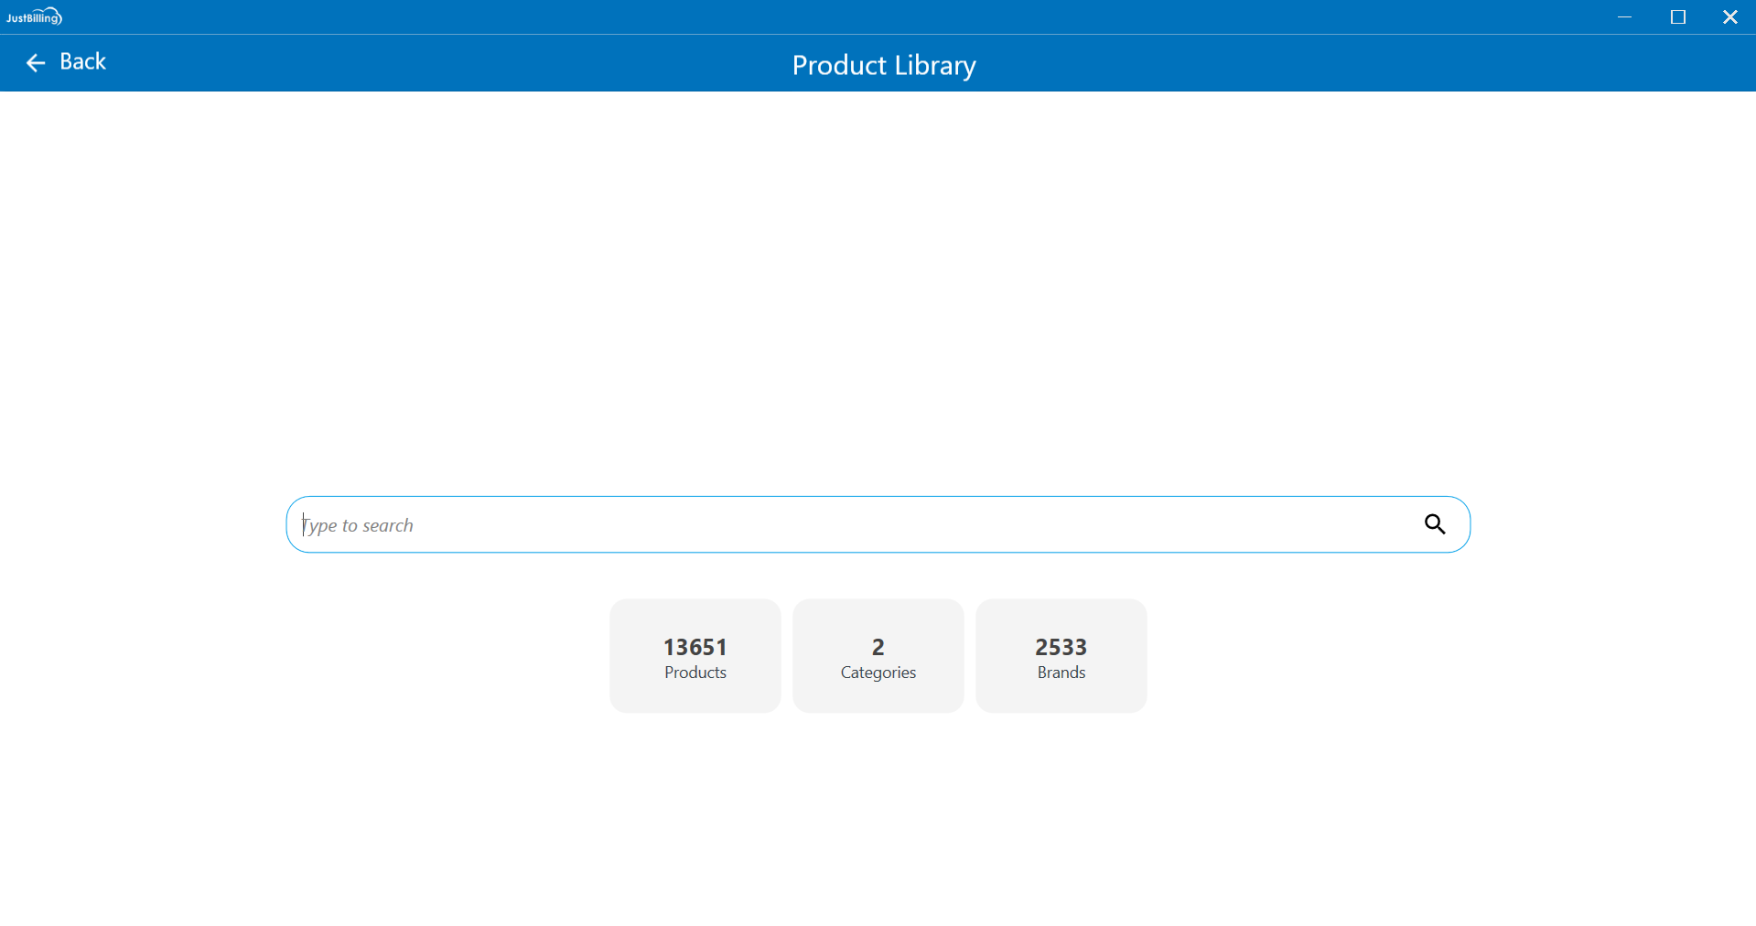Screen dimensions: 1756x926
Task: Click the JustBilling logo in title bar
Action: [x=34, y=16]
